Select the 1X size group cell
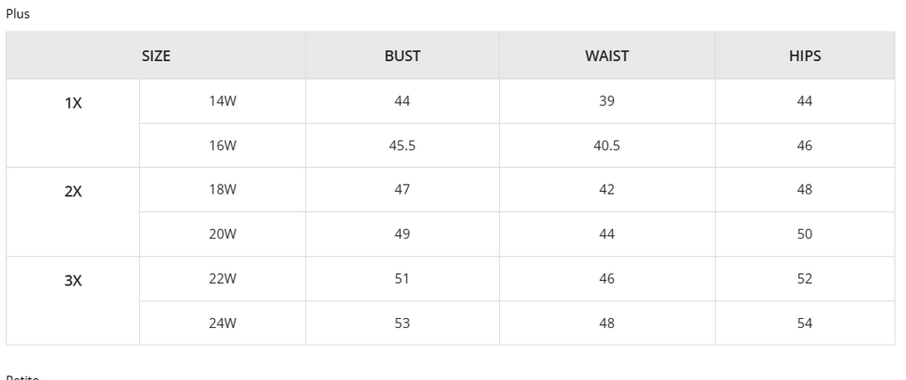This screenshot has width=906, height=380. [73, 103]
